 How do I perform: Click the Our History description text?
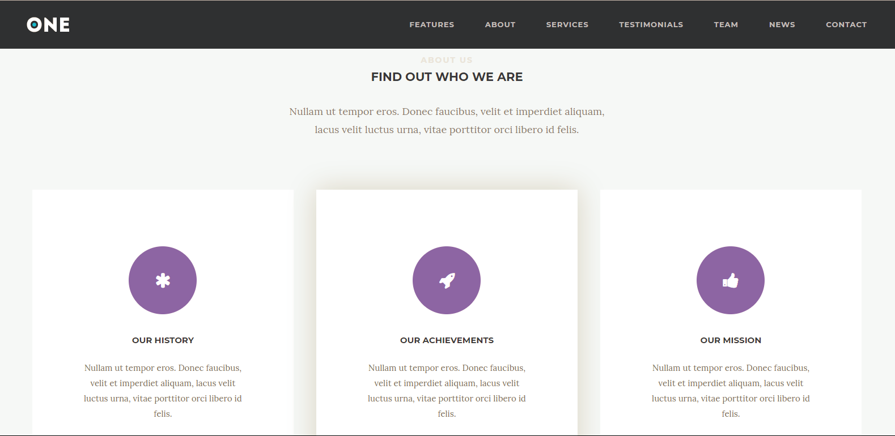[x=163, y=391]
